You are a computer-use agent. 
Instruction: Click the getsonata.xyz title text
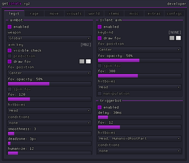click(16, 4)
